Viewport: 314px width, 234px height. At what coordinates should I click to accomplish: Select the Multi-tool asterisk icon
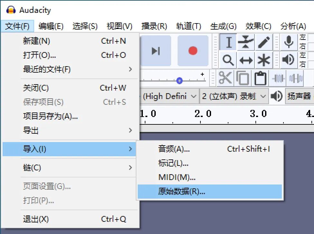pyautogui.click(x=263, y=60)
